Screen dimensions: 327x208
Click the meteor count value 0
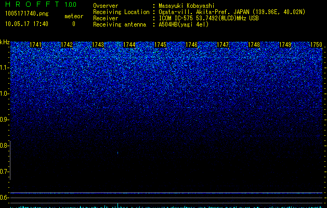coord(74,24)
